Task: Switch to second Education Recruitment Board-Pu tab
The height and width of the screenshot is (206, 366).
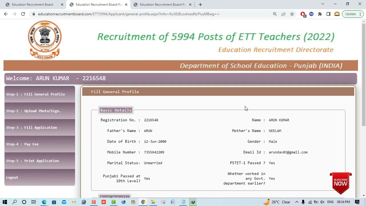Action: pos(98,5)
